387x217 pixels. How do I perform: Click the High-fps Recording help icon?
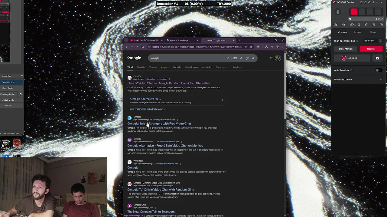357,41
